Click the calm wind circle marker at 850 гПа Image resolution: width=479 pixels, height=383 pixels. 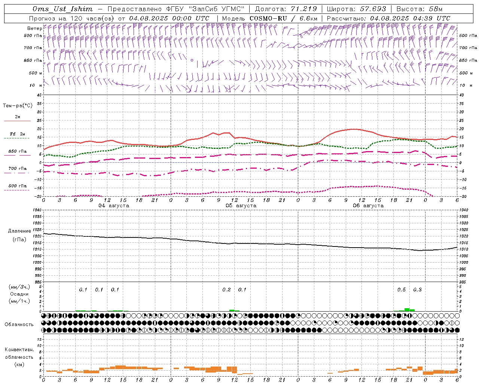pyautogui.click(x=192, y=60)
